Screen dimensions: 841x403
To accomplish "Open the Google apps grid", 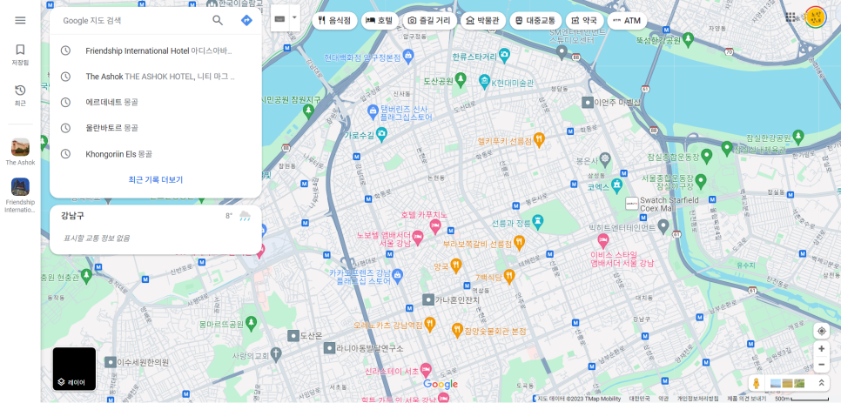I will click(x=791, y=17).
